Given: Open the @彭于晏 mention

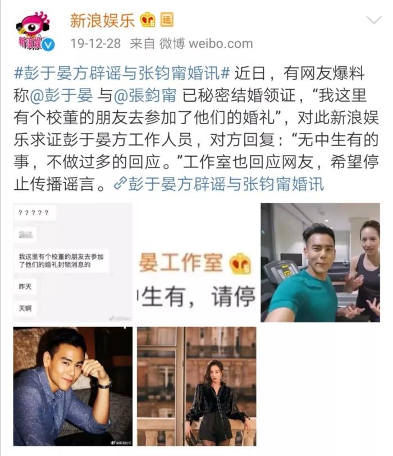Looking at the screenshot, I should (61, 95).
